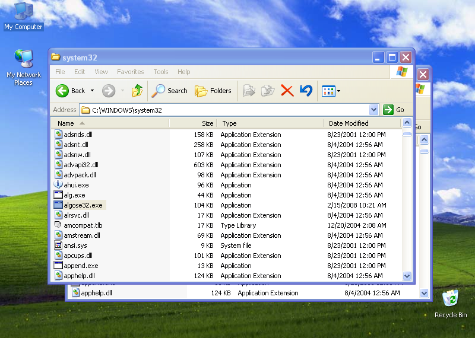The width and height of the screenshot is (475, 338).
Task: Select the advapi32.dll file icon
Action: pos(58,164)
